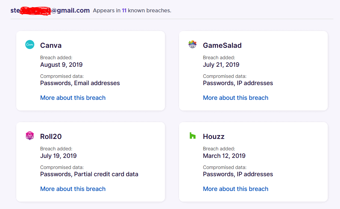This screenshot has height=209, width=340.
Task: Click the Roll20 dice icon
Action: point(30,136)
